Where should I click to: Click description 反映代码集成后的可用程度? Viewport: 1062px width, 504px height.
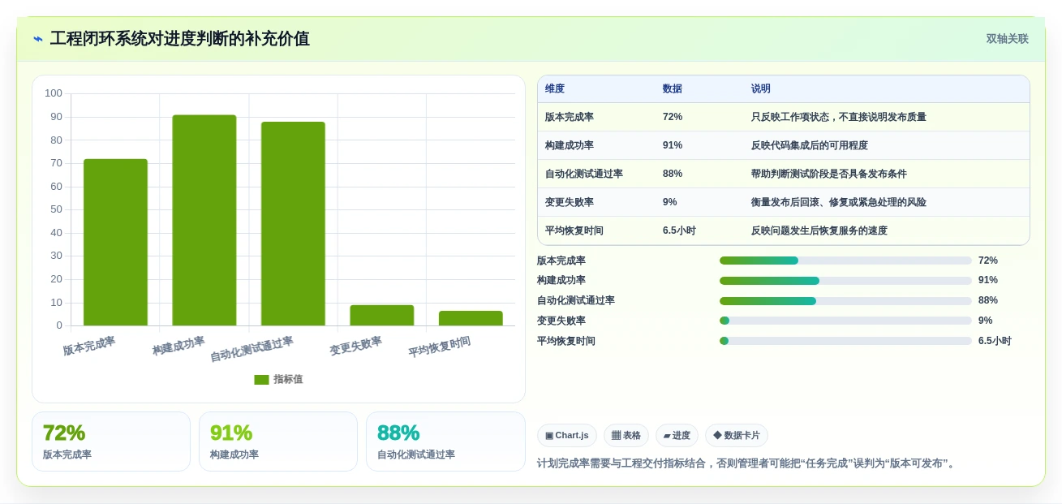point(810,145)
